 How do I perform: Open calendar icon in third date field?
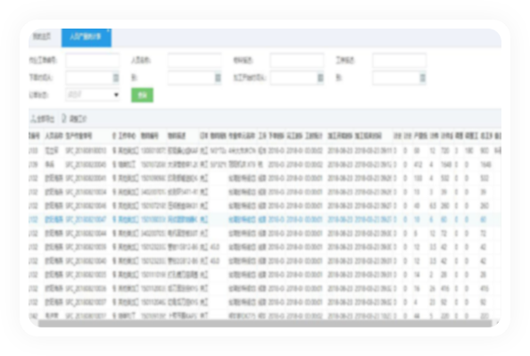tap(320, 78)
